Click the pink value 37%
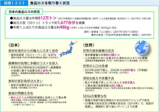Image resolution: width=159 pixels, height=112 pixels. [53, 55]
